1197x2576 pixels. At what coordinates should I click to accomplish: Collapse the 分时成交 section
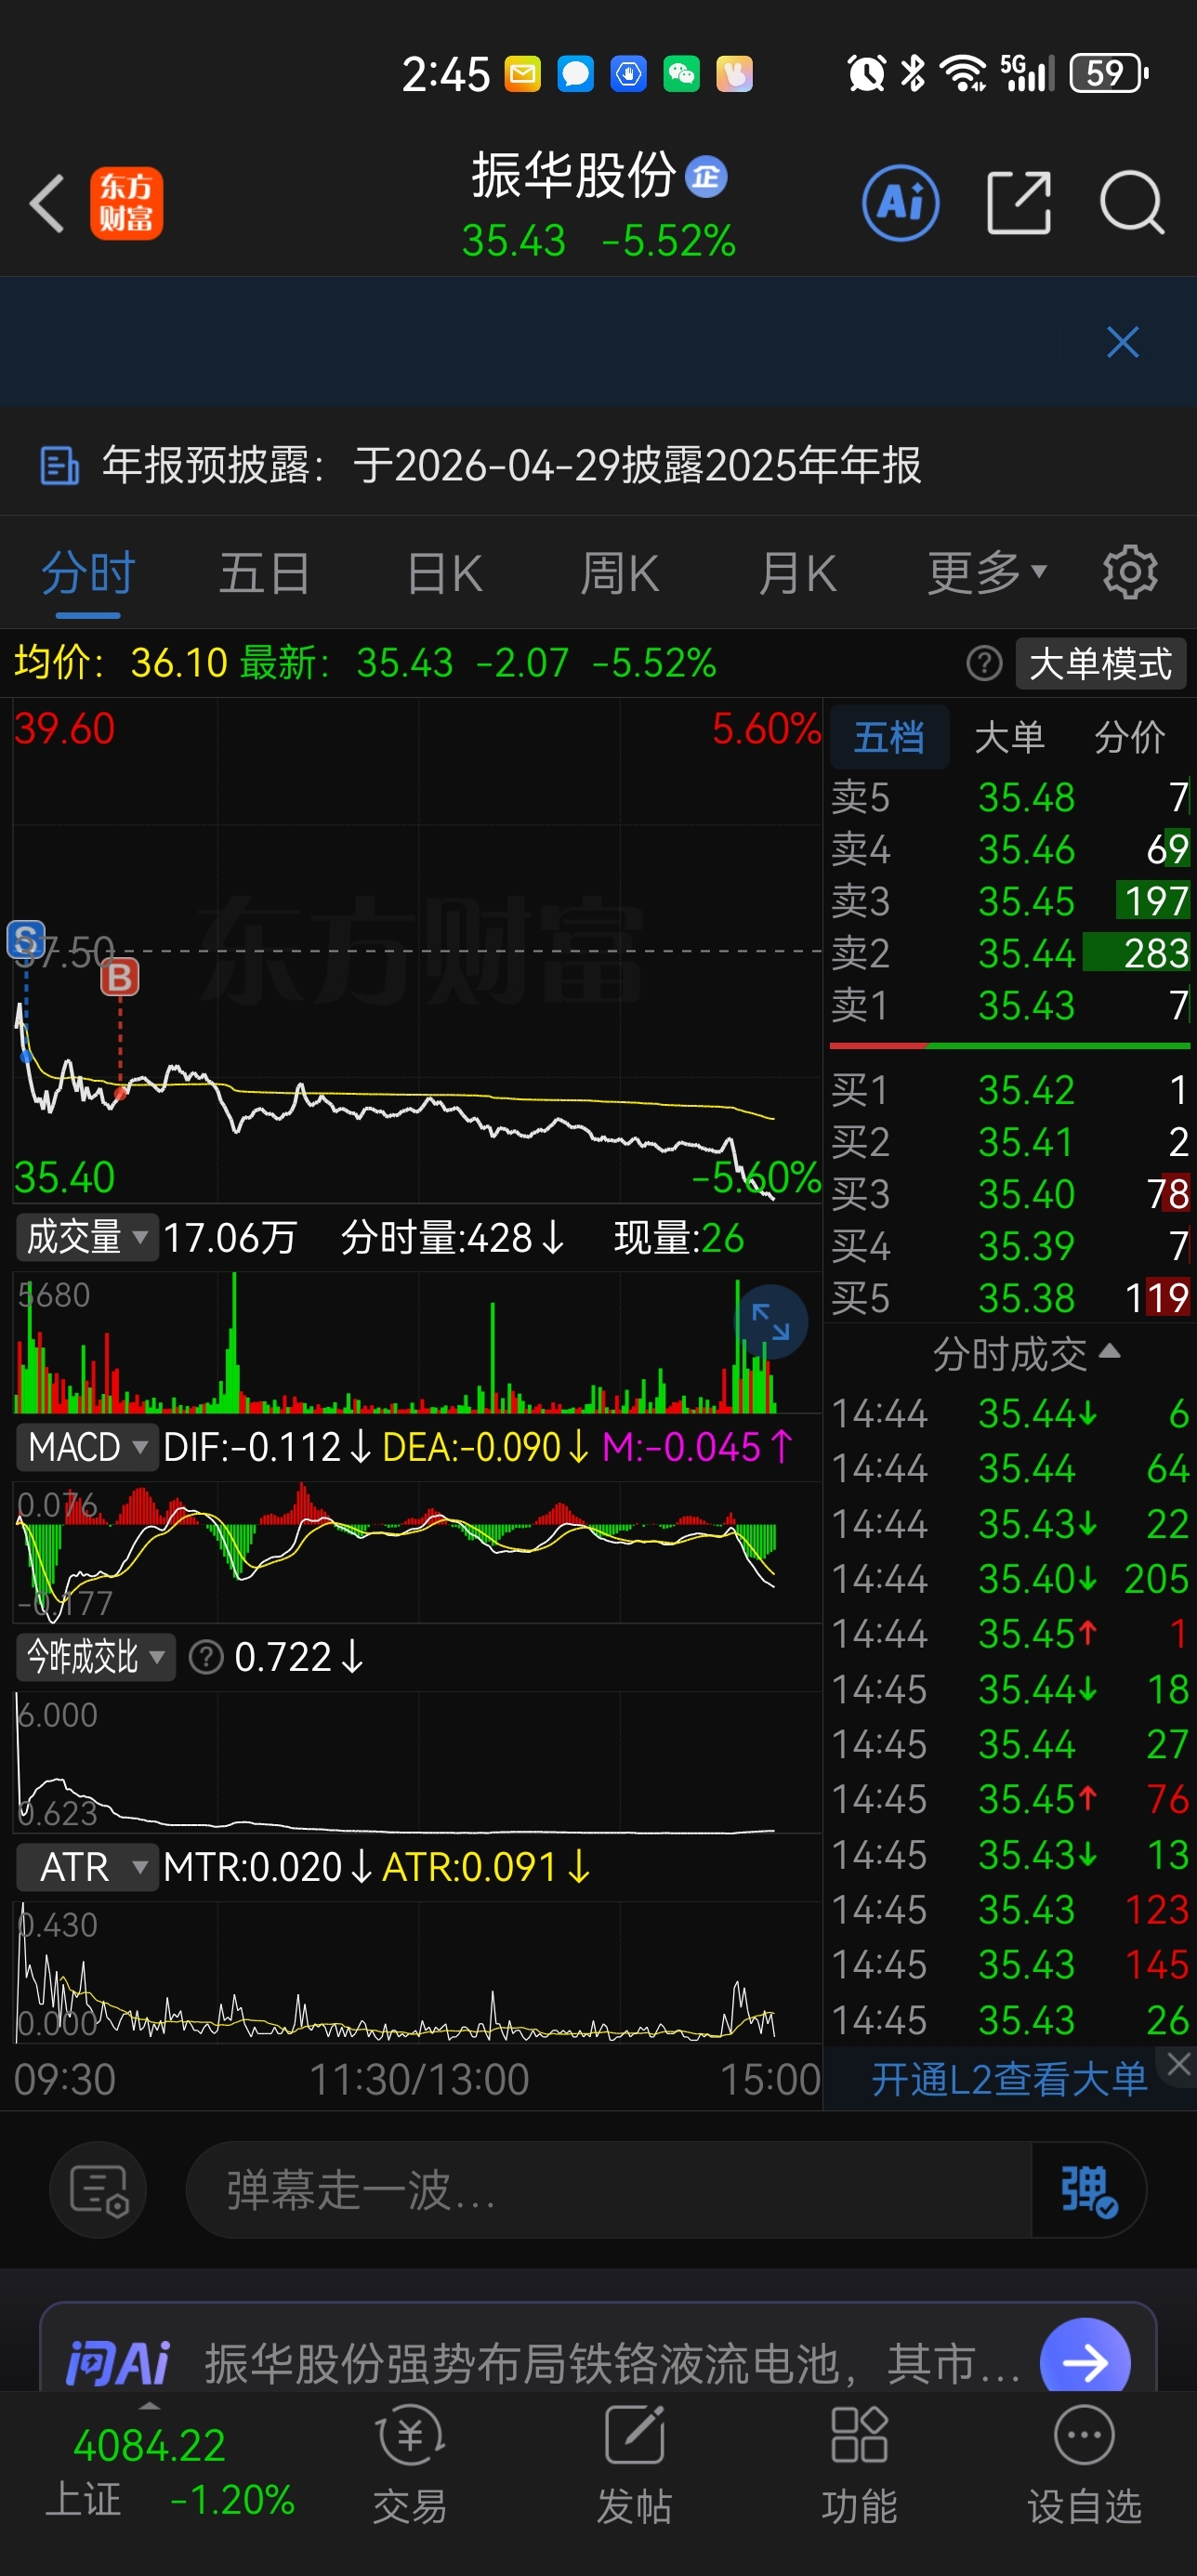point(1025,1354)
